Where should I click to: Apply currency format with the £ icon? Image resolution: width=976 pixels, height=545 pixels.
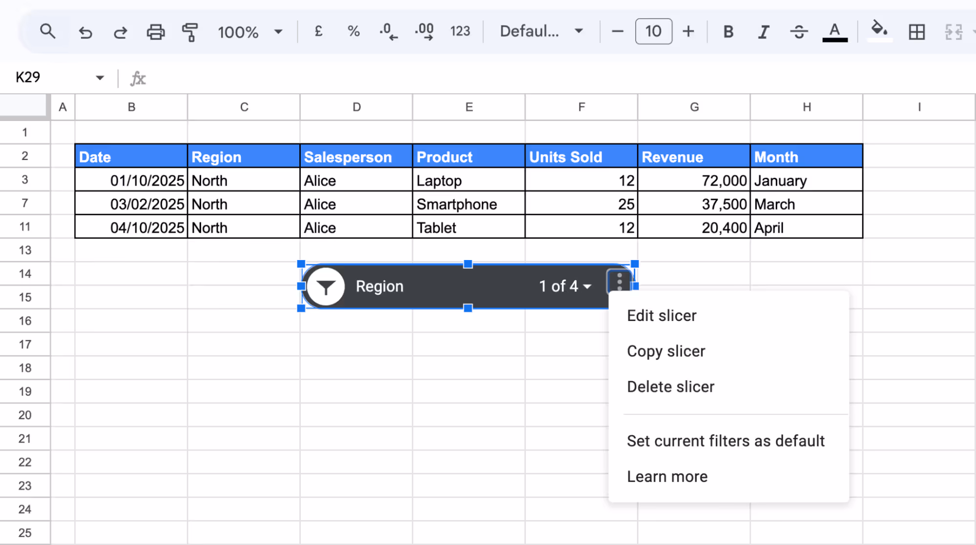tap(318, 31)
